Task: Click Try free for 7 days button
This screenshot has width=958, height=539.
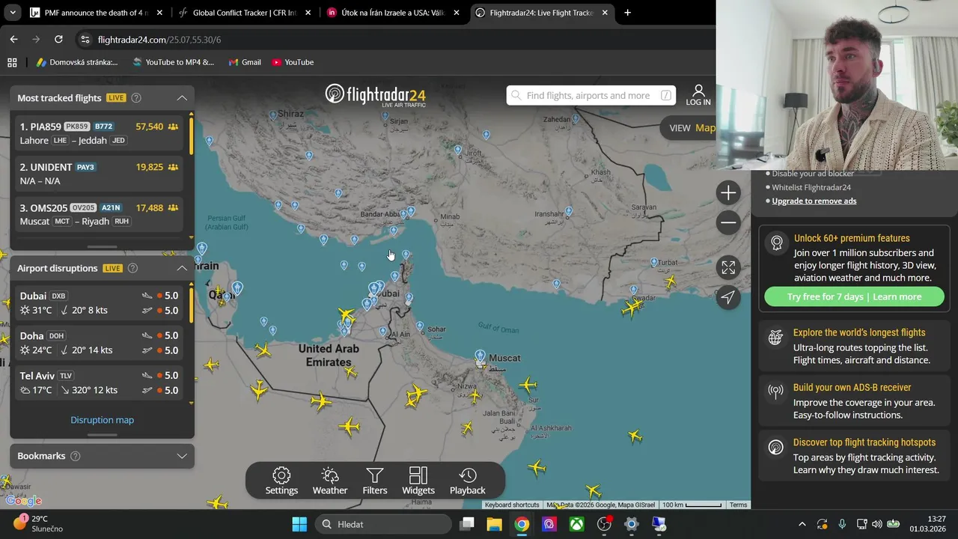Action: point(854,296)
